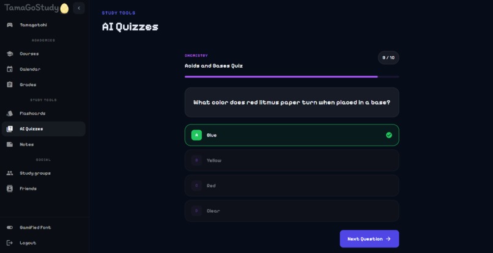The image size is (493, 253).
Task: Click the Grades clipboard icon
Action: point(10,84)
